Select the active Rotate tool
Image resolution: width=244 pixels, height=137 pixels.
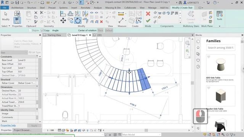tap(78, 20)
